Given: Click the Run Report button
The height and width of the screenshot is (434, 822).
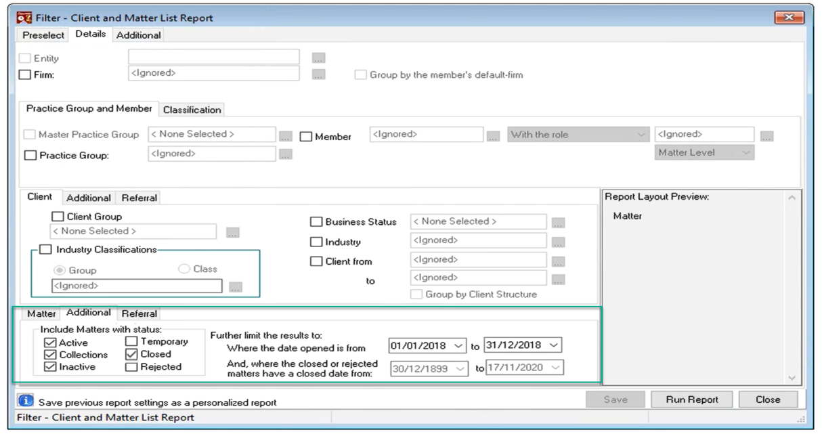Looking at the screenshot, I should 691,399.
